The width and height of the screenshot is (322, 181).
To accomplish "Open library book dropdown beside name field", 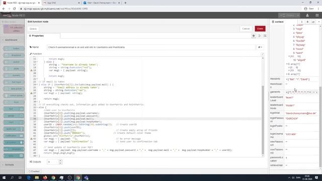I will coord(260,47).
